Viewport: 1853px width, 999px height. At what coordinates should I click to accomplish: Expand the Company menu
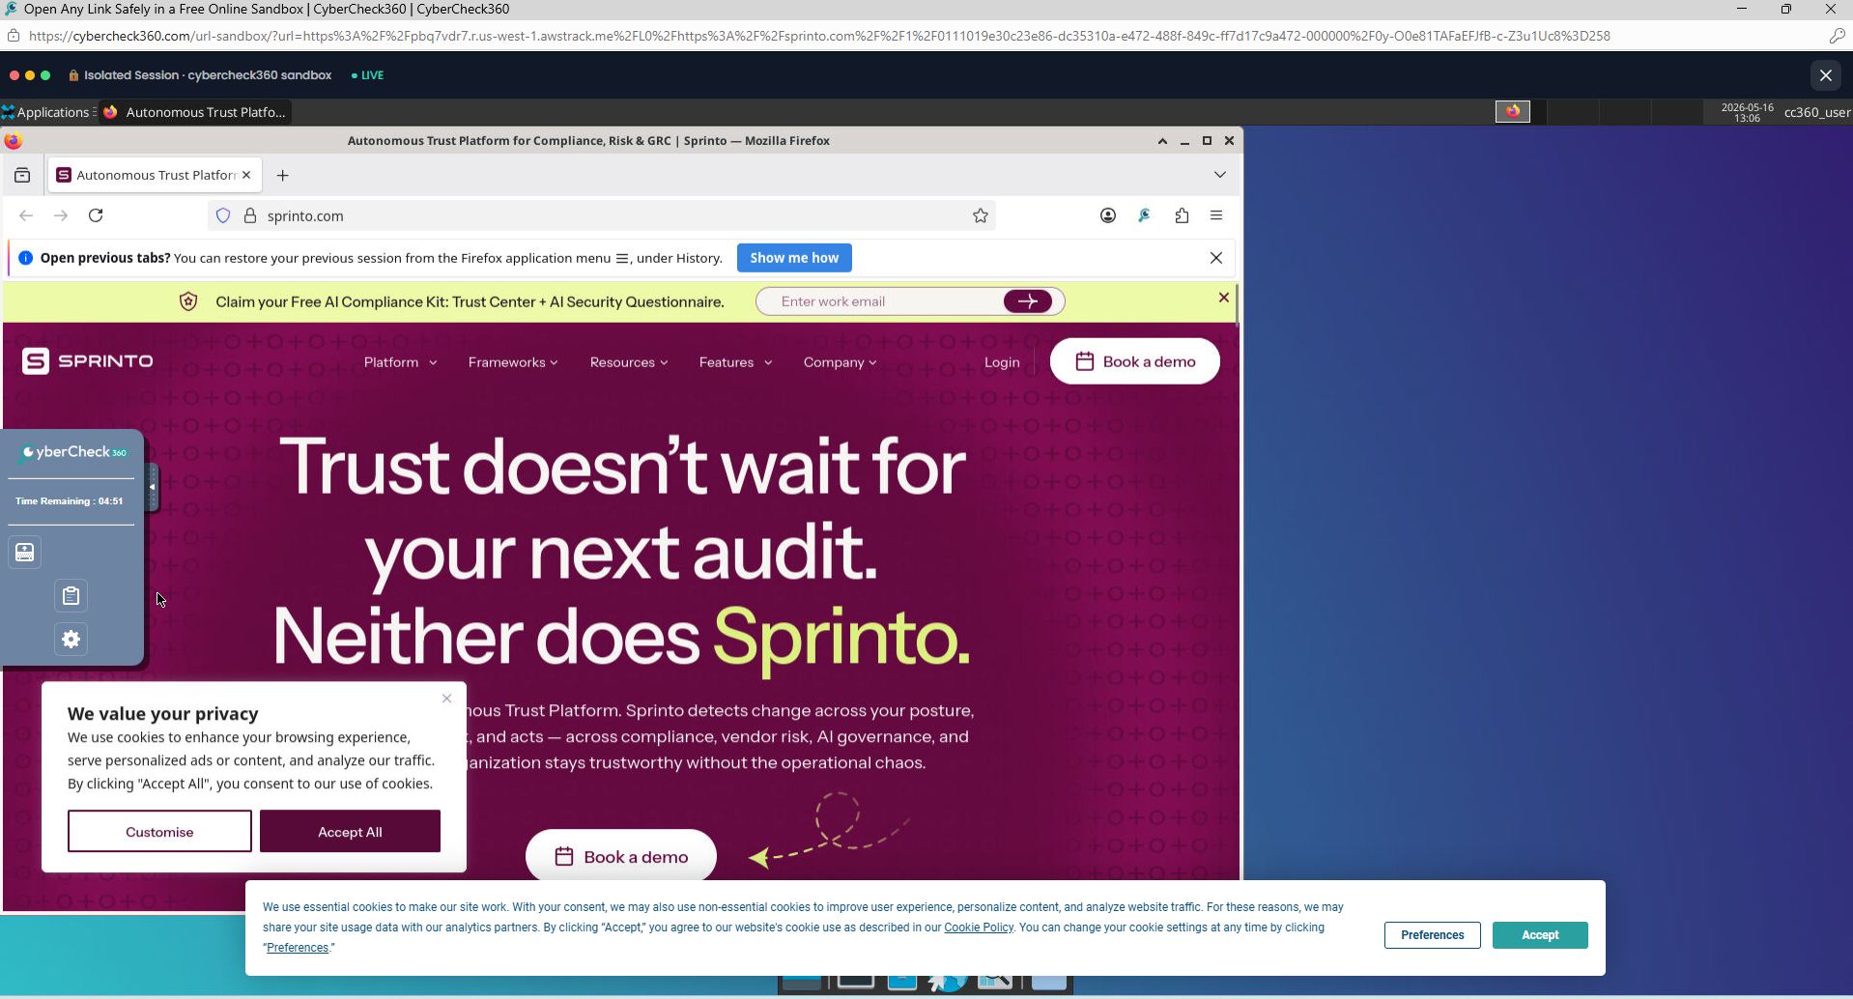840,362
